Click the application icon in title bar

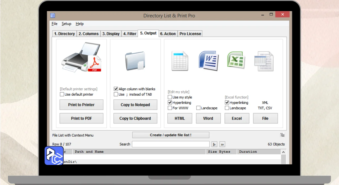click(x=52, y=16)
